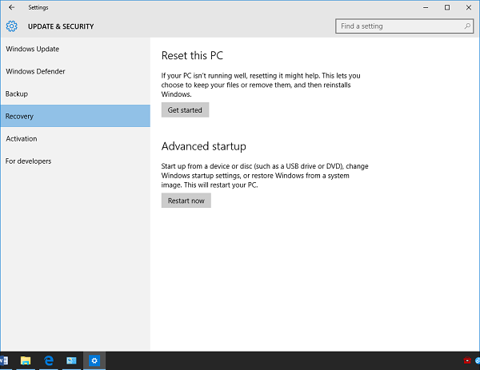Open File Explorer from the taskbar
Screen dimensions: 480x370
pos(26,361)
